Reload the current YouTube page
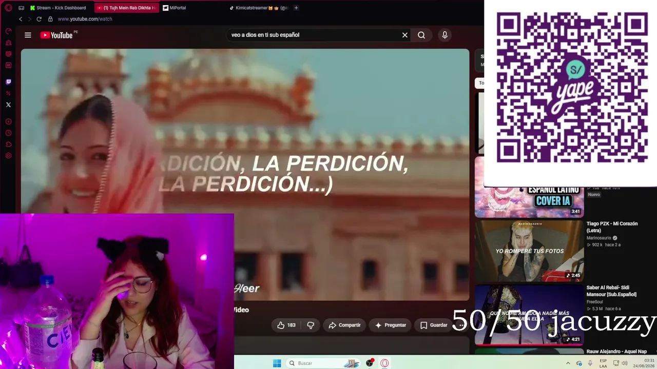The image size is (657, 369). [x=38, y=19]
